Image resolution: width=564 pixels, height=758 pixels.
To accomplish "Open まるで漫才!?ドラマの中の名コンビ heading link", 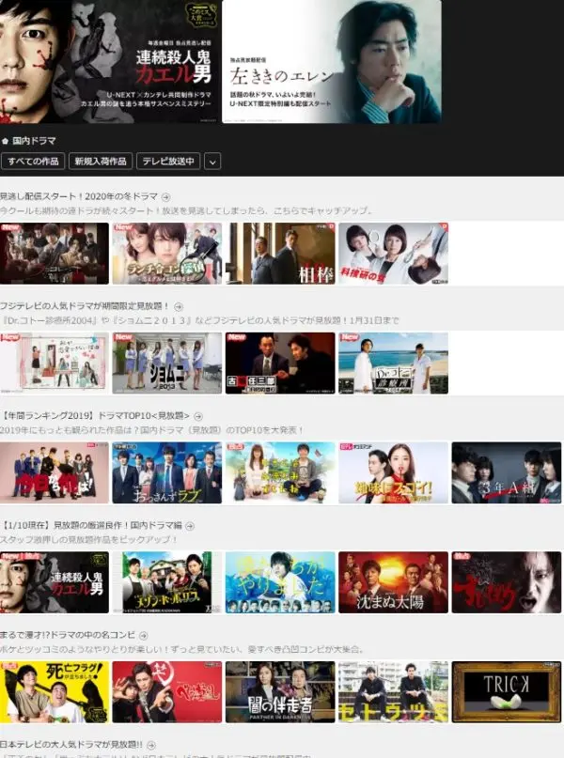I will tap(68, 635).
